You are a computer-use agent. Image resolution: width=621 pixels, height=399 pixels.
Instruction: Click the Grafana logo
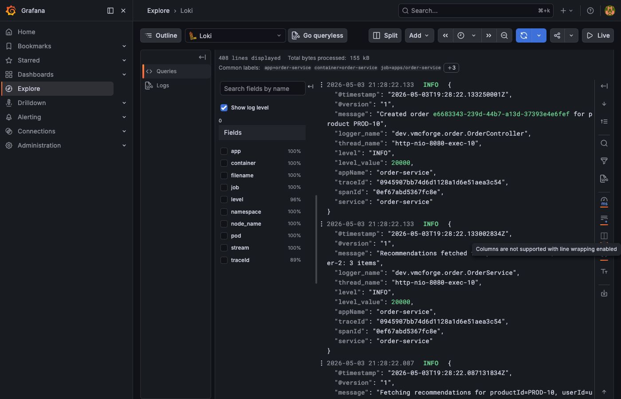click(11, 11)
